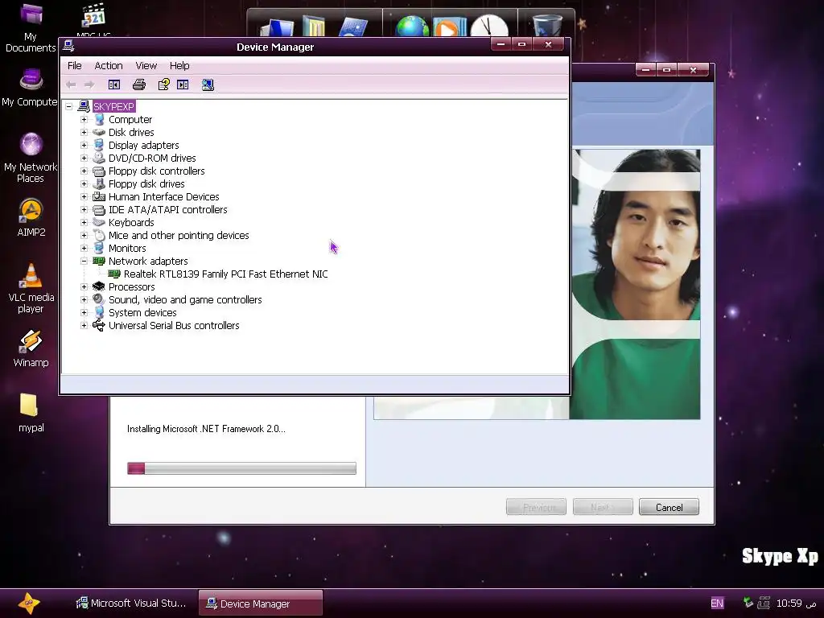Click the Back arrow in Device Manager toolbar

71,84
